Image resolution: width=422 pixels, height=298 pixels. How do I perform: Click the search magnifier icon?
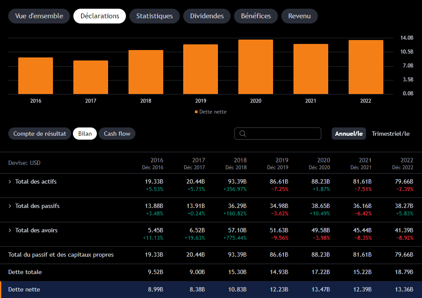(243, 134)
